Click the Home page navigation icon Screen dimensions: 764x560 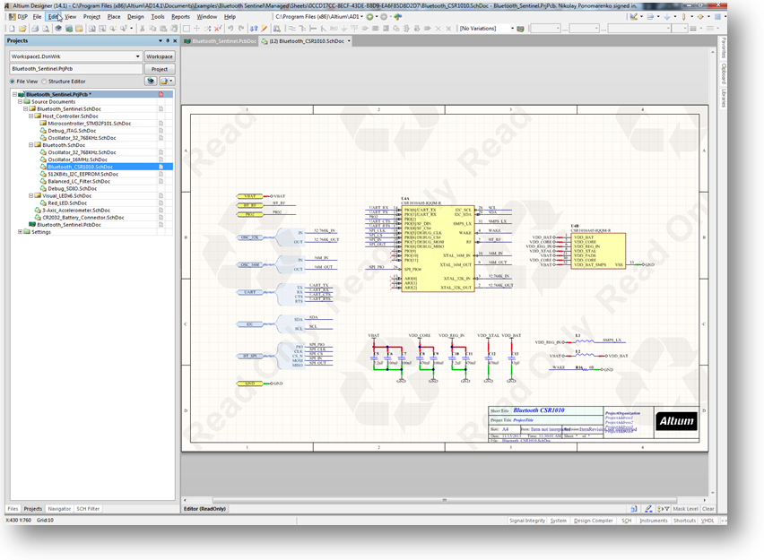click(398, 16)
